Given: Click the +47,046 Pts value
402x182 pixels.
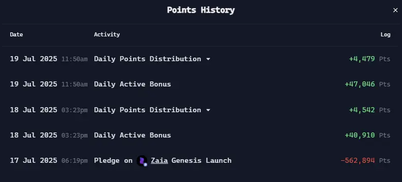Looking at the screenshot, I should tap(367, 84).
